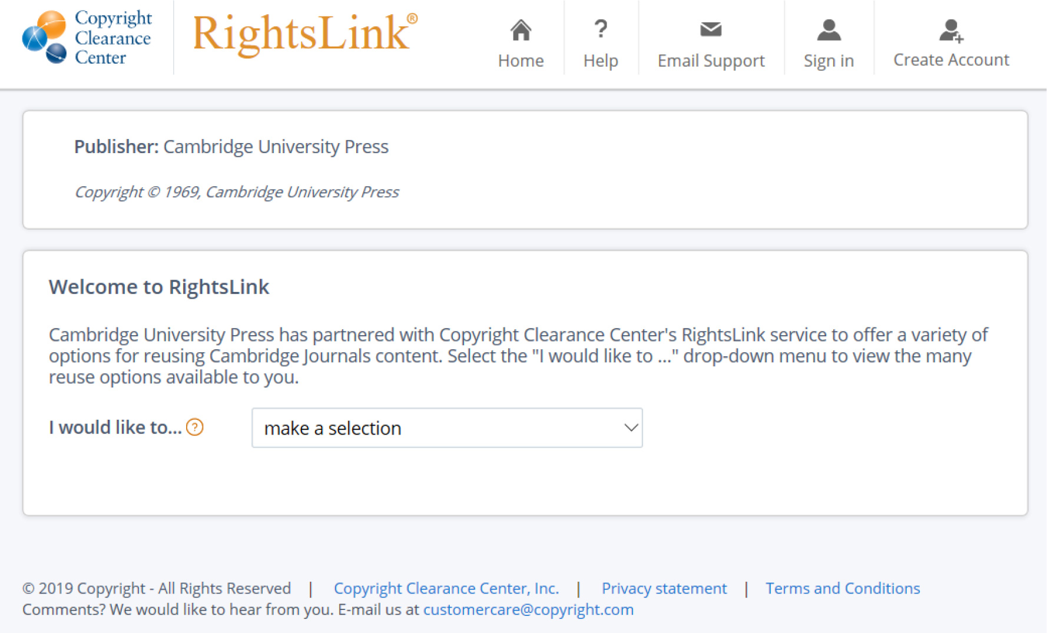Viewport: 1047px width, 633px height.
Task: Select the Sign in menu label
Action: (x=829, y=61)
